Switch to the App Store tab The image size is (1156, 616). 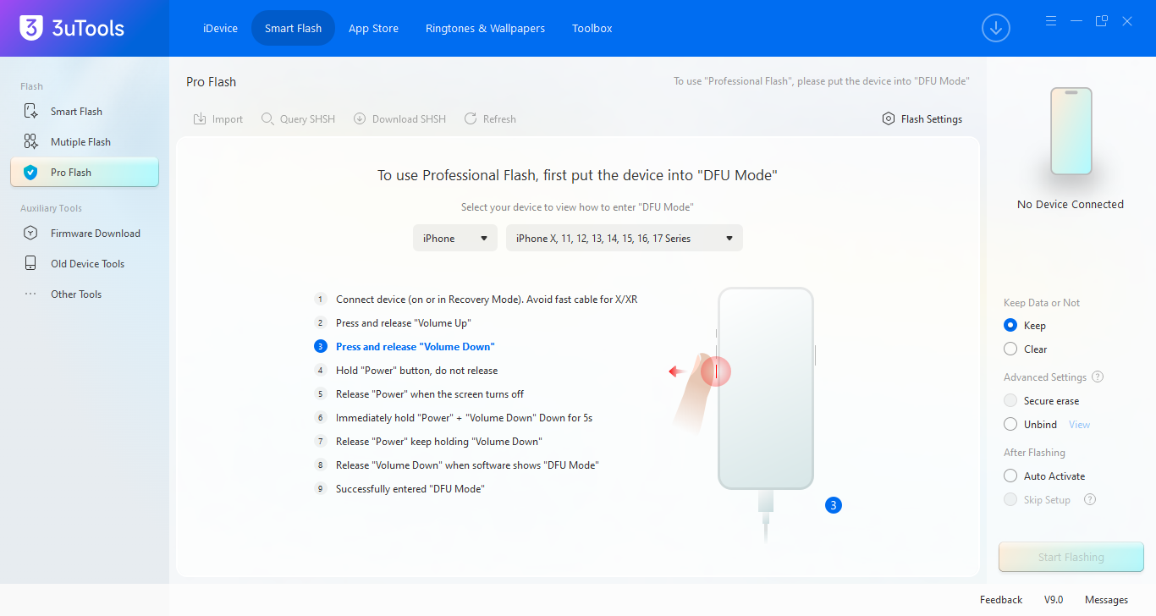click(373, 29)
